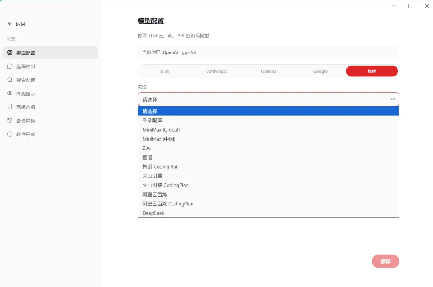Go back via the 返回 label
433x287 pixels.
(x=21, y=24)
